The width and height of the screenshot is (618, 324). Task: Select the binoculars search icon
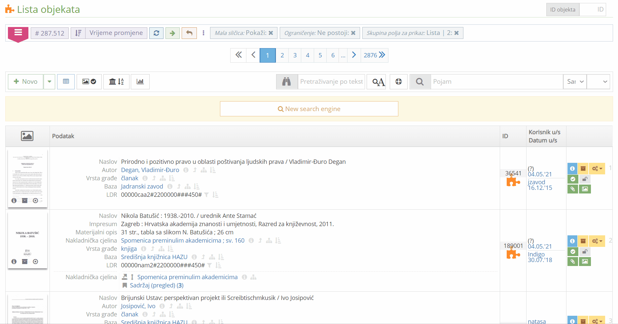287,81
